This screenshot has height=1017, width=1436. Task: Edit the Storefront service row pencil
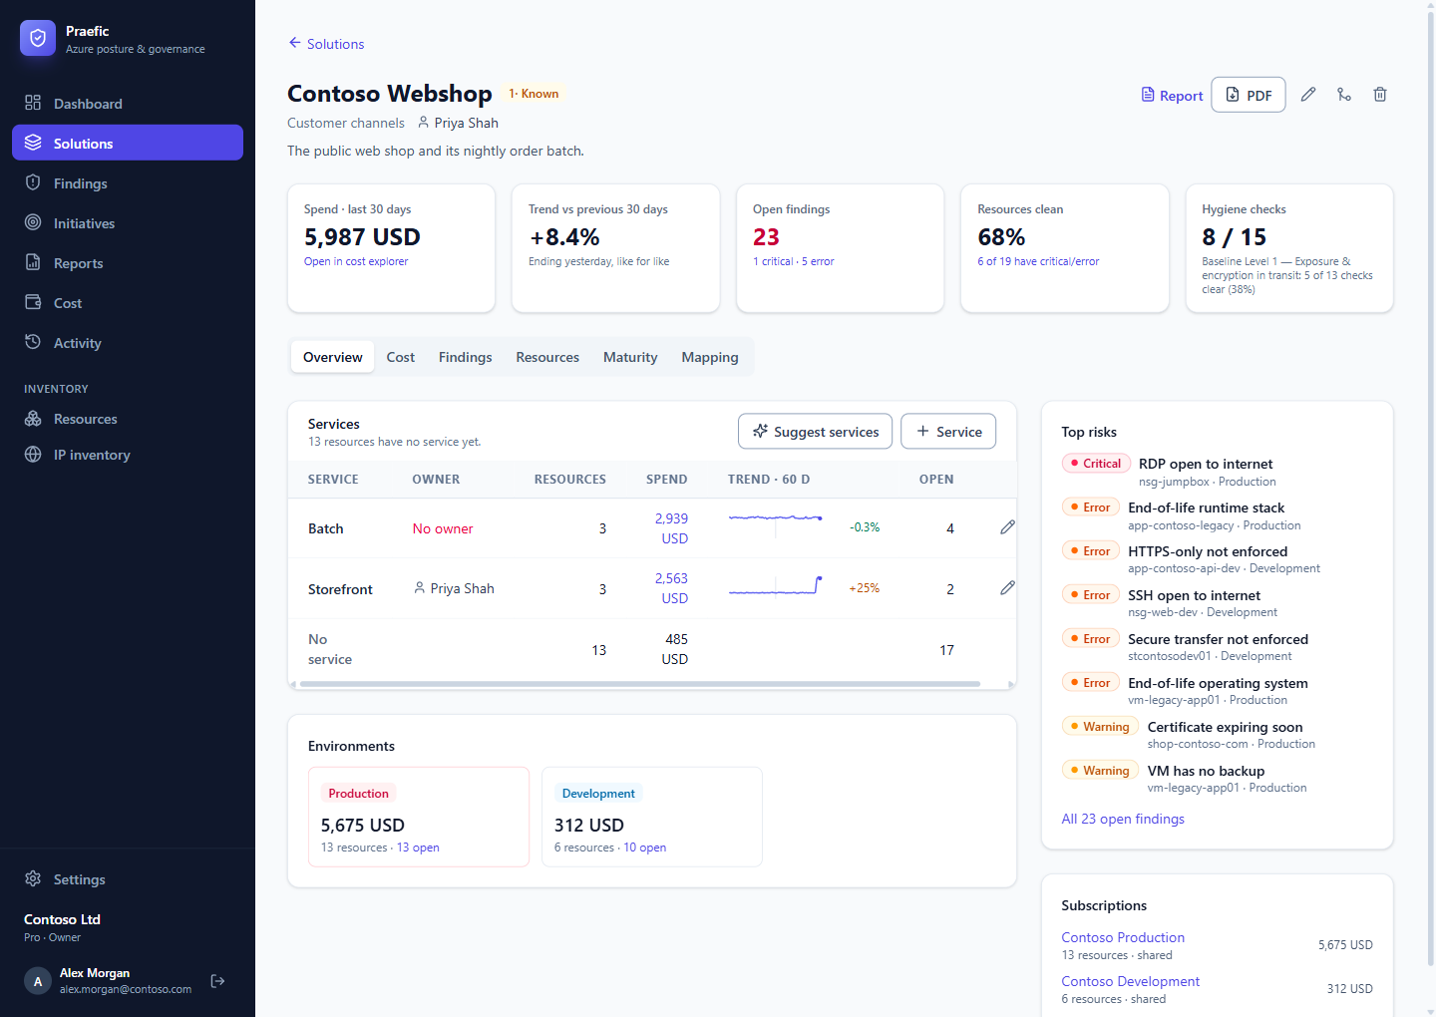tap(1007, 588)
